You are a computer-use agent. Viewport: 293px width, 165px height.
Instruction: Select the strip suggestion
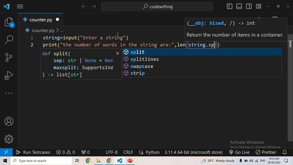click(202, 73)
